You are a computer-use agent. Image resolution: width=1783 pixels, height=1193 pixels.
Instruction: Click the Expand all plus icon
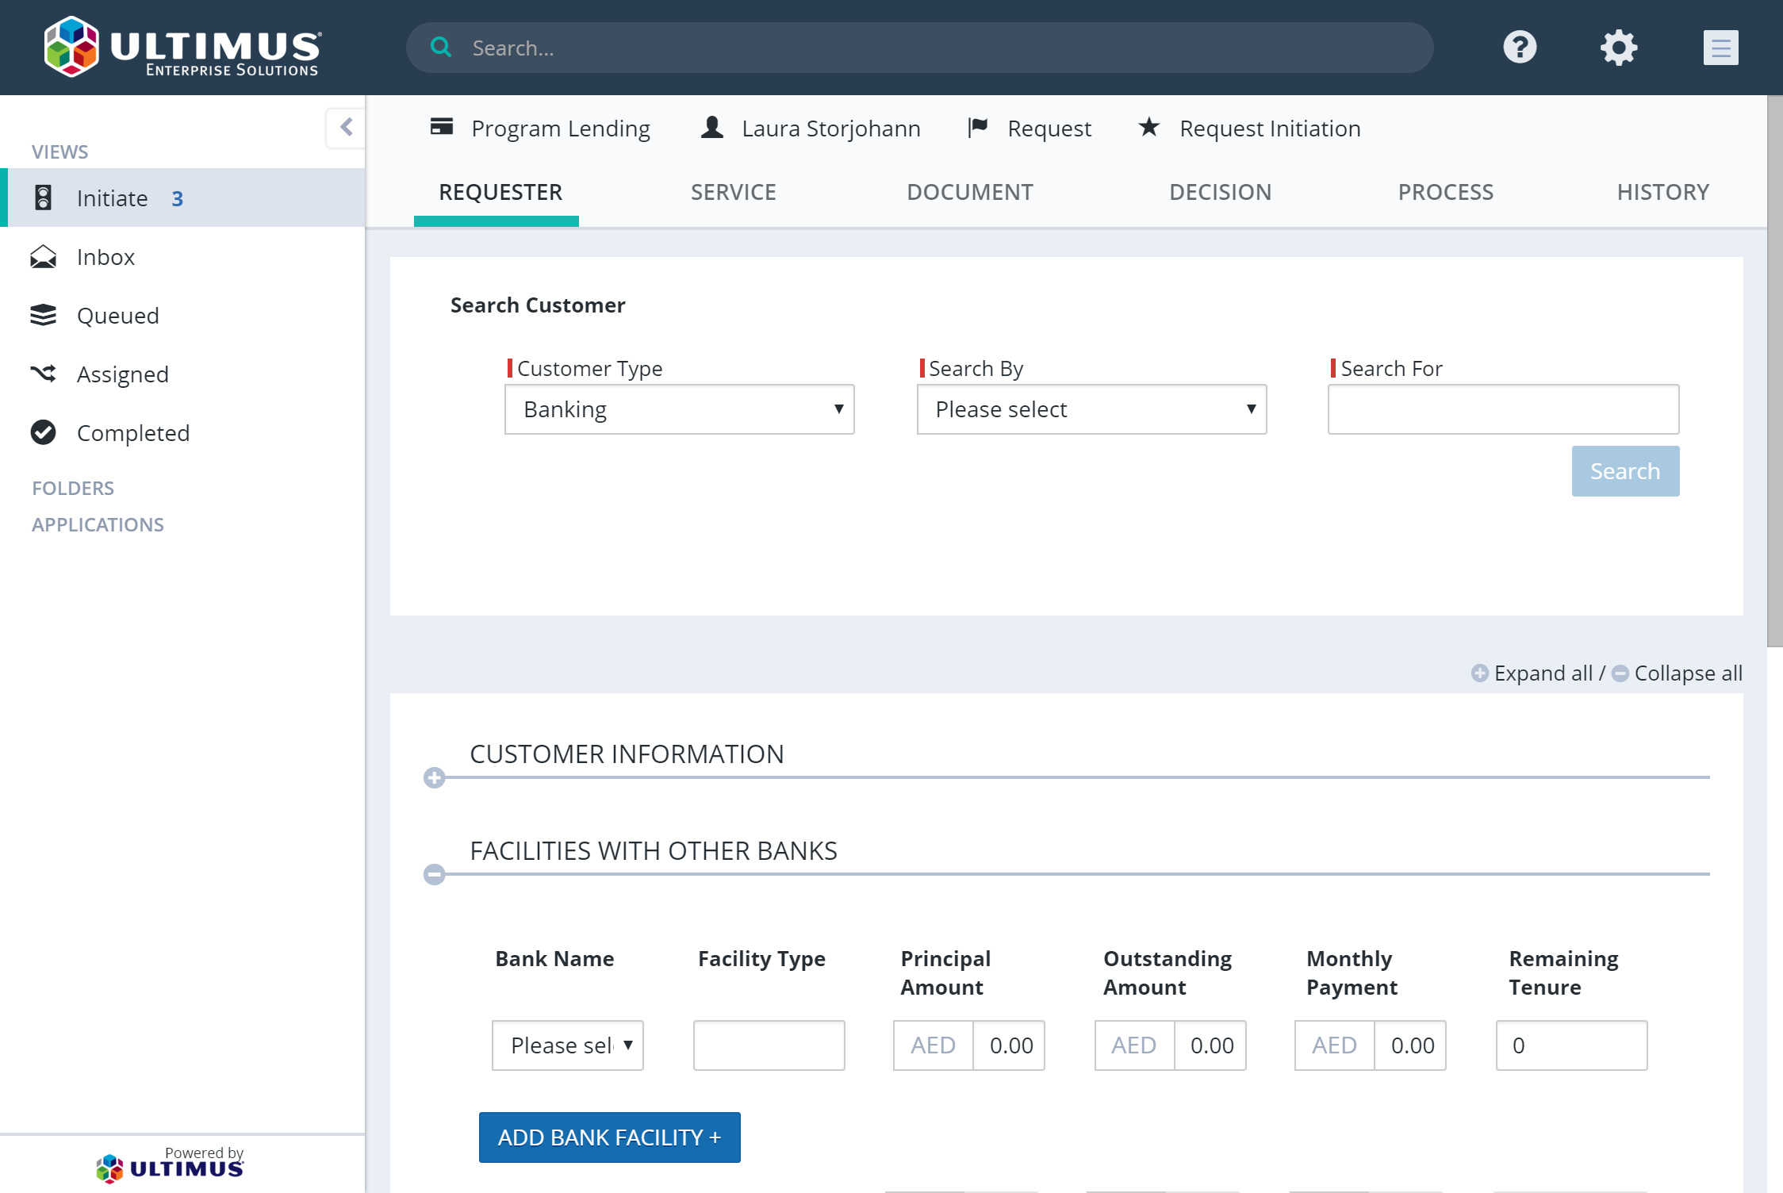(1479, 673)
